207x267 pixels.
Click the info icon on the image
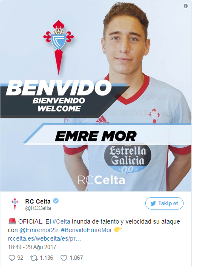186,6
